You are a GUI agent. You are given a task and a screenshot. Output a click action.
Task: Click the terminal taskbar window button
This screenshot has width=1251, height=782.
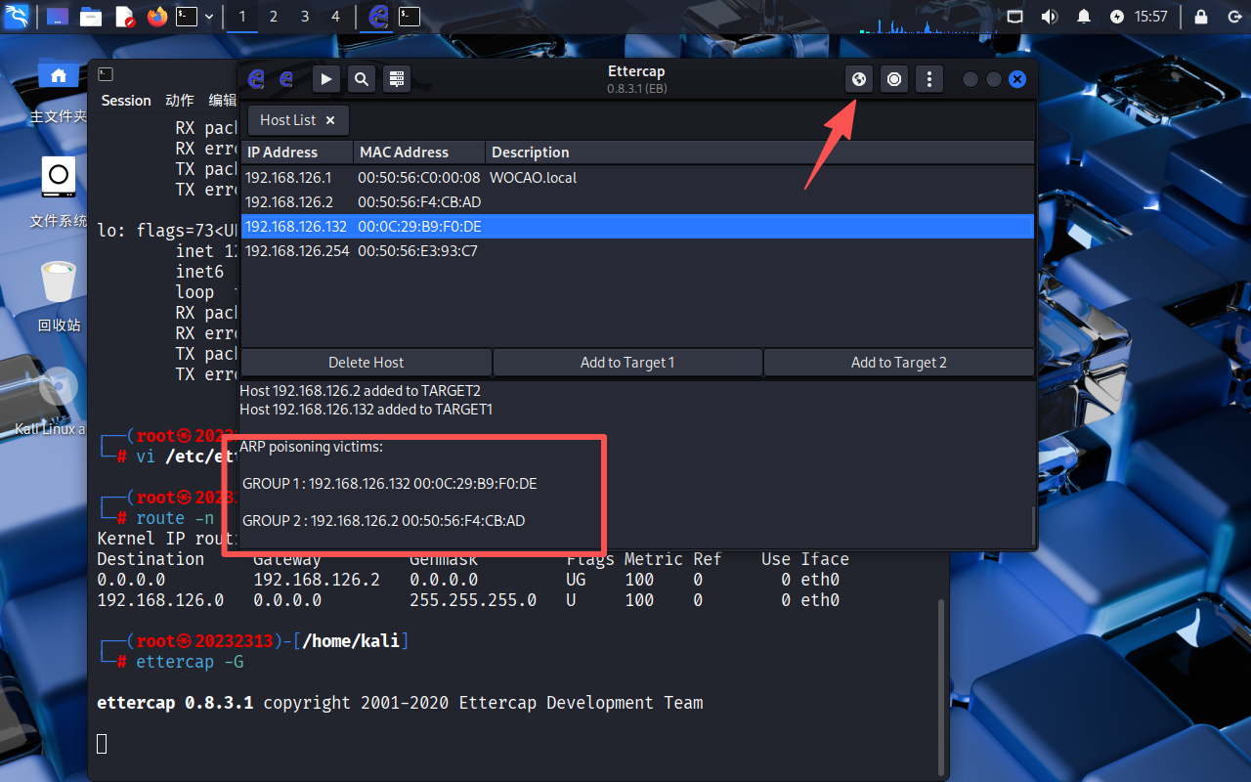(x=410, y=17)
